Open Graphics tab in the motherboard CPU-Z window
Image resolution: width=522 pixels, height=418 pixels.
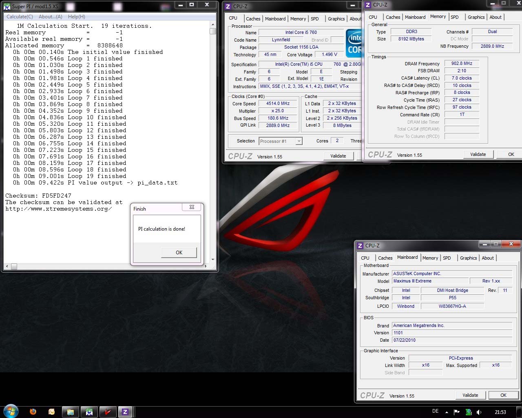point(469,258)
